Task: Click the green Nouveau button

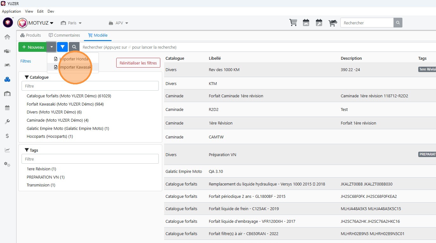Action: [33, 47]
